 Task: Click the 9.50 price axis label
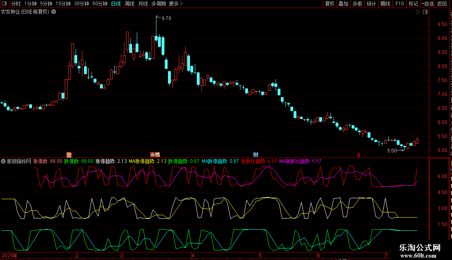442,24
